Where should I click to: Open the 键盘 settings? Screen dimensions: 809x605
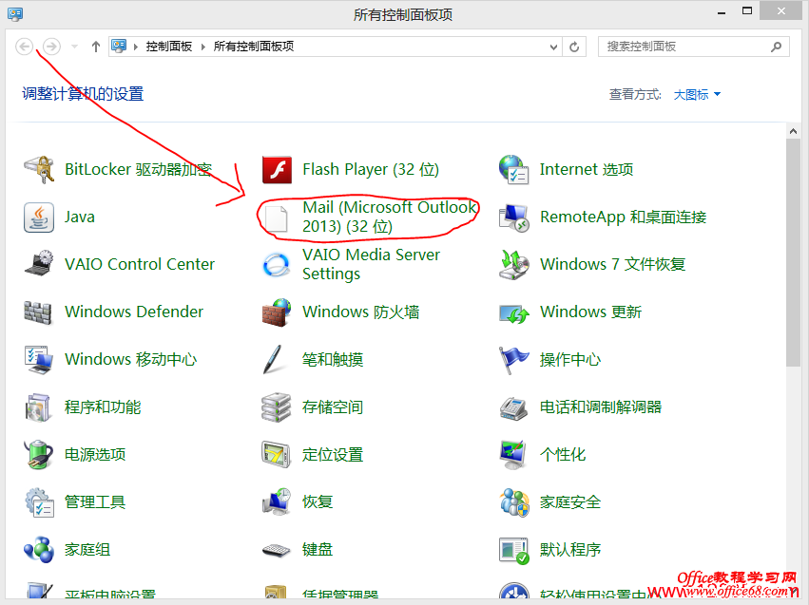(x=316, y=549)
